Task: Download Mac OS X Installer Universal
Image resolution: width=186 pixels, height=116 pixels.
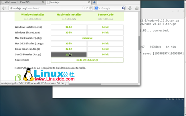Action: [x=87, y=38]
